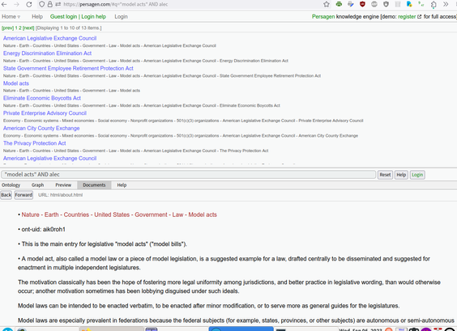Open American City County Exchange result
The image size is (457, 331).
click(x=41, y=128)
